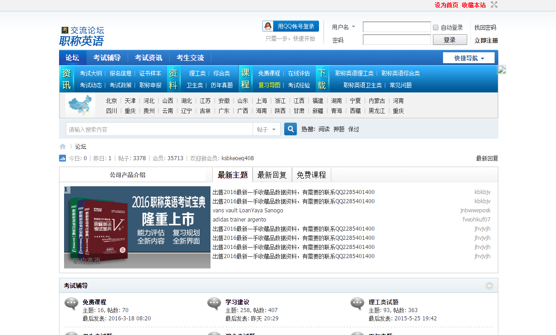Click the resize arrows icon at top right
556x335 pixels.
[x=494, y=5]
